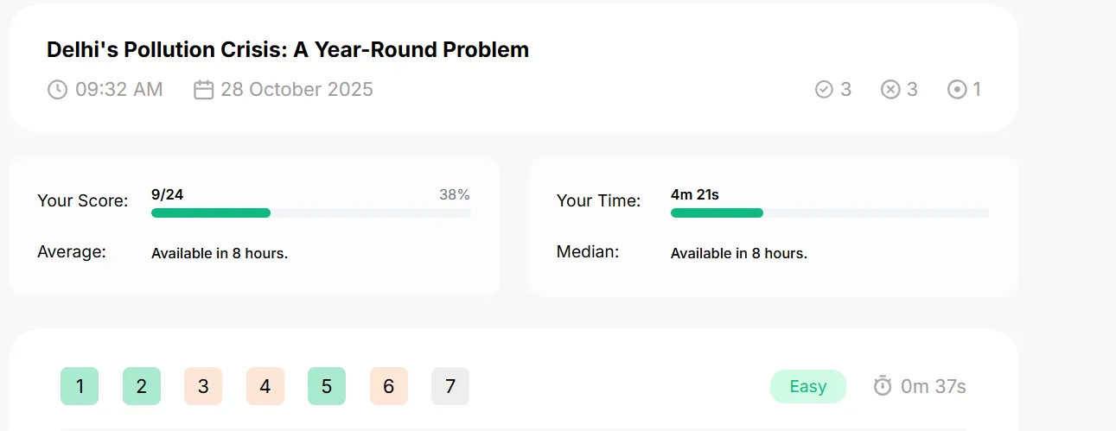The width and height of the screenshot is (1116, 431).
Task: Click the 28 October 2025 date text
Action: [297, 89]
